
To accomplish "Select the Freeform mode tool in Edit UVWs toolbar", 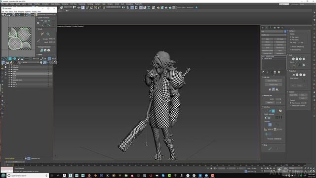I will [13, 15].
